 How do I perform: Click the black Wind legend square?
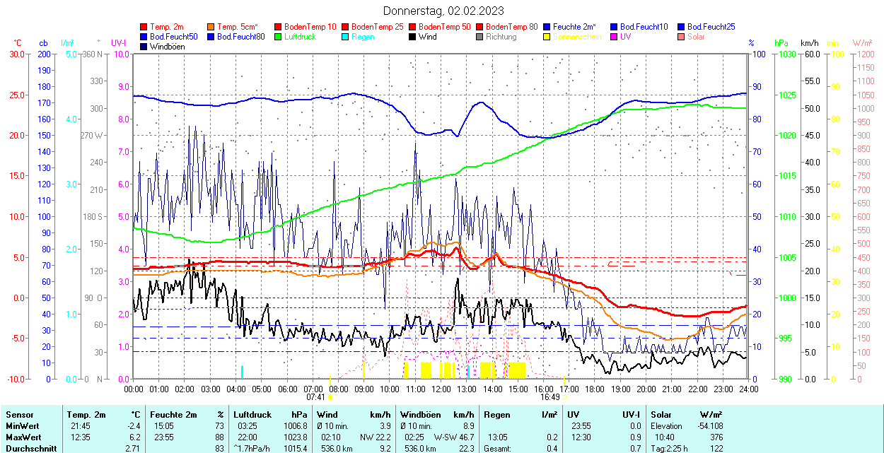click(x=413, y=37)
